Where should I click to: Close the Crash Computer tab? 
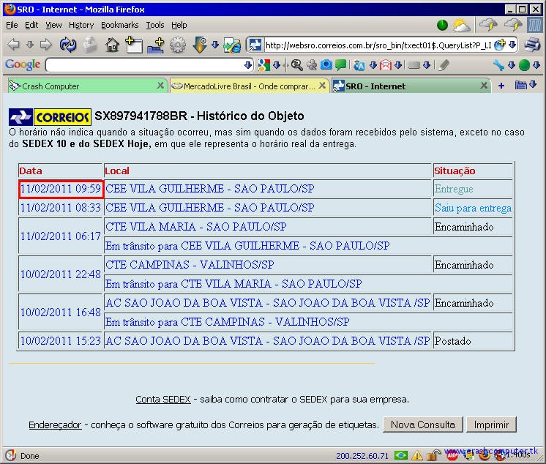click(x=160, y=86)
